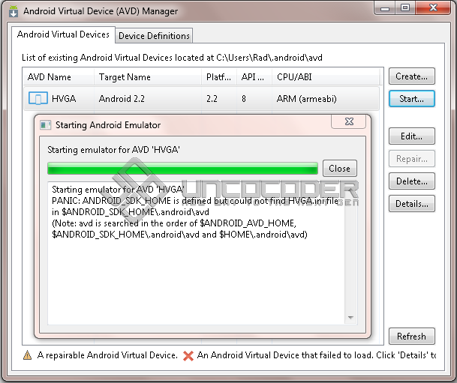
Task: Open device Details... button
Action: coord(411,203)
